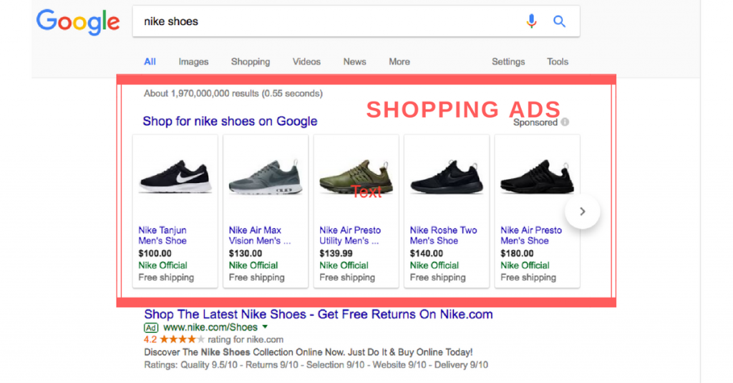Click the $130.00 price
The height and width of the screenshot is (383, 733).
246,254
